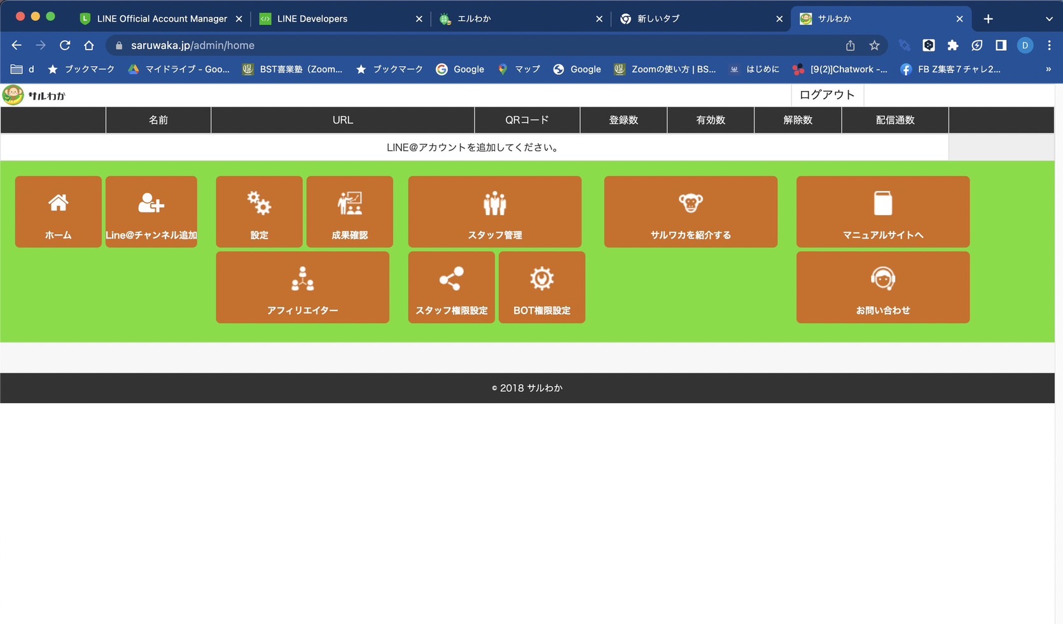
Task: Expand the tab search chevron
Action: (x=1049, y=19)
